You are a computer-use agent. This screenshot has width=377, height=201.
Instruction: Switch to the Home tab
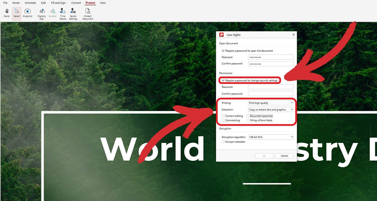click(x=16, y=3)
